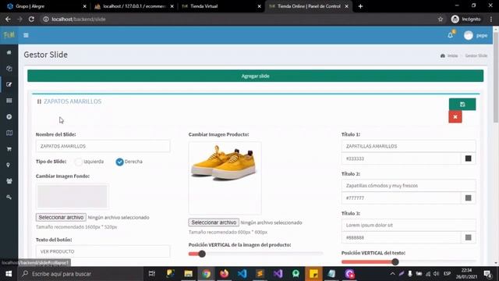Viewport: 499px width, 281px height.
Task: Open the taskbar notification center
Action: tap(487, 274)
